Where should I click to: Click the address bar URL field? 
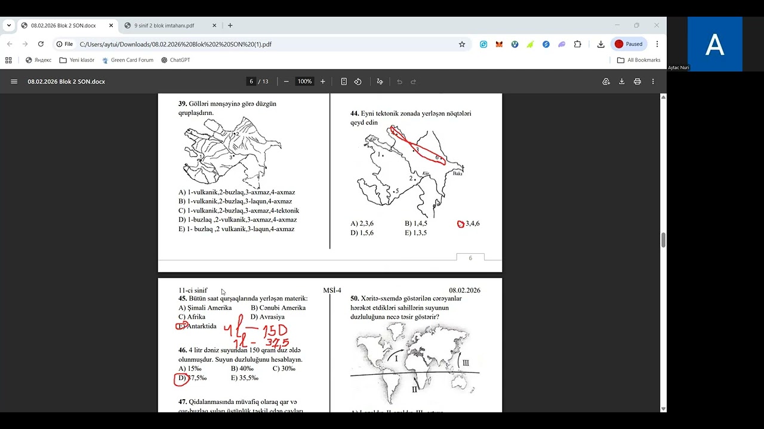(x=263, y=44)
